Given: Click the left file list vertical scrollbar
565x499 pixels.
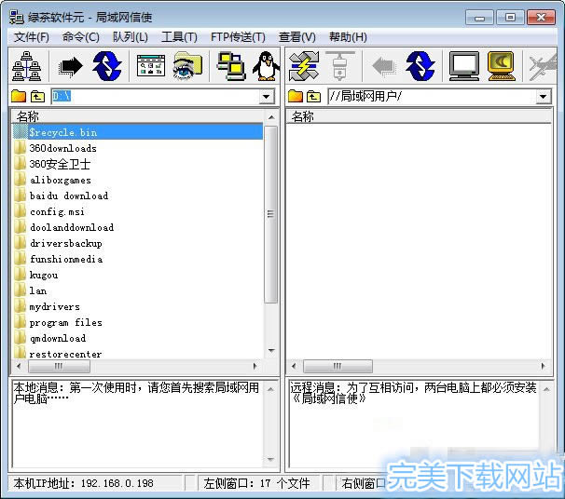Looking at the screenshot, I should [x=271, y=214].
